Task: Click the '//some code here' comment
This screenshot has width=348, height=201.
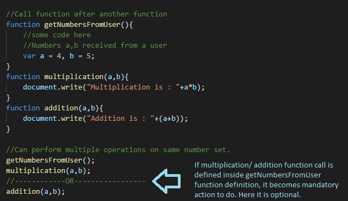Action: coord(57,35)
